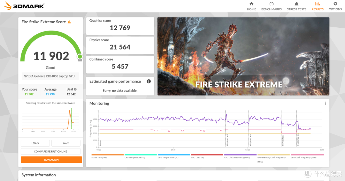
Task: Click the Physics score value 21 564
Action: click(120, 47)
